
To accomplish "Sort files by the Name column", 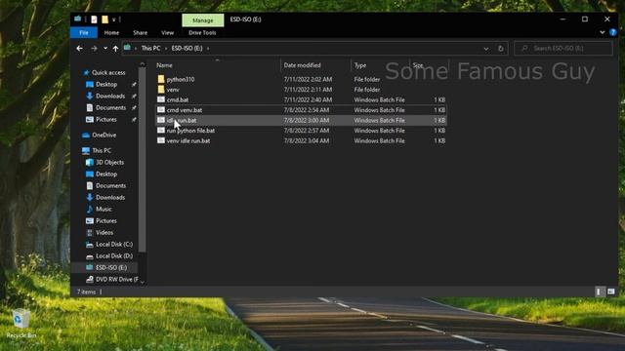I will click(164, 65).
